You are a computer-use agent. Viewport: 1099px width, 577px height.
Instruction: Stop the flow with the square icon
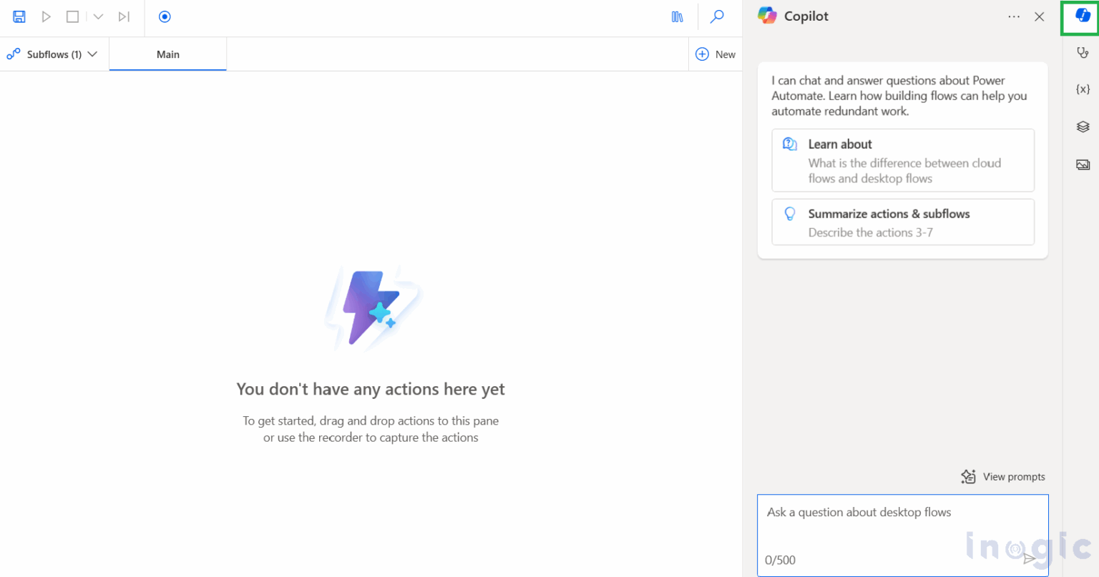pos(72,16)
